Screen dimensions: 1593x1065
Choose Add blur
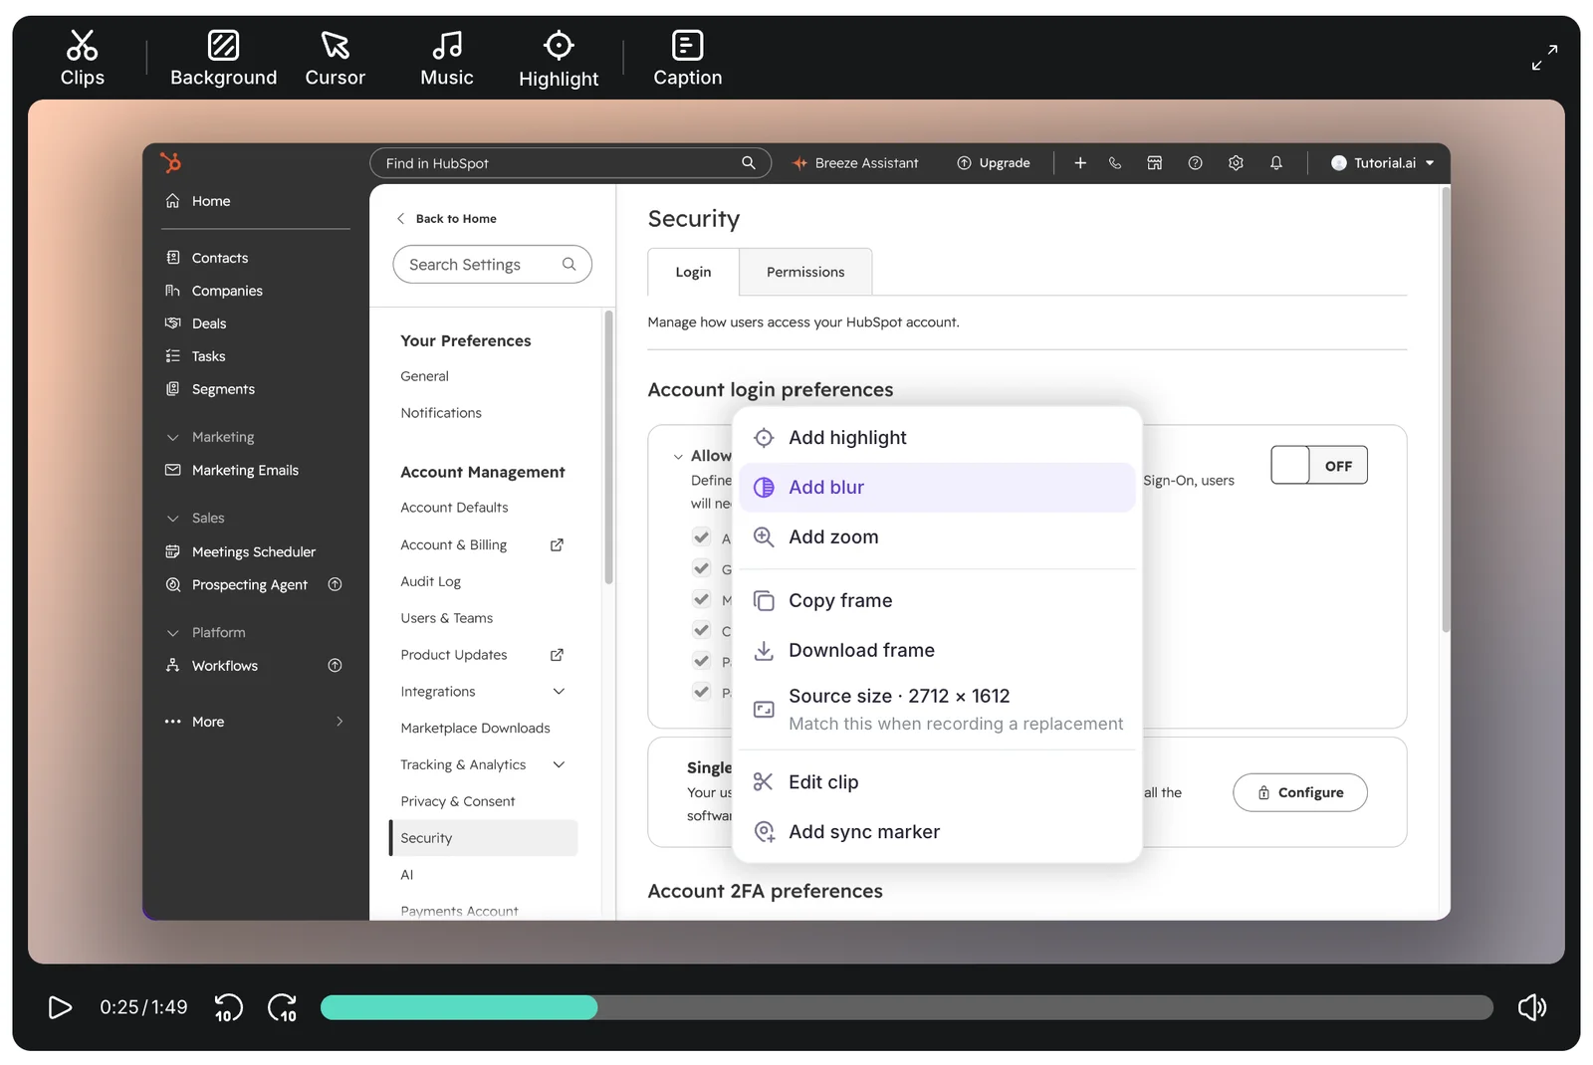pyautogui.click(x=936, y=488)
